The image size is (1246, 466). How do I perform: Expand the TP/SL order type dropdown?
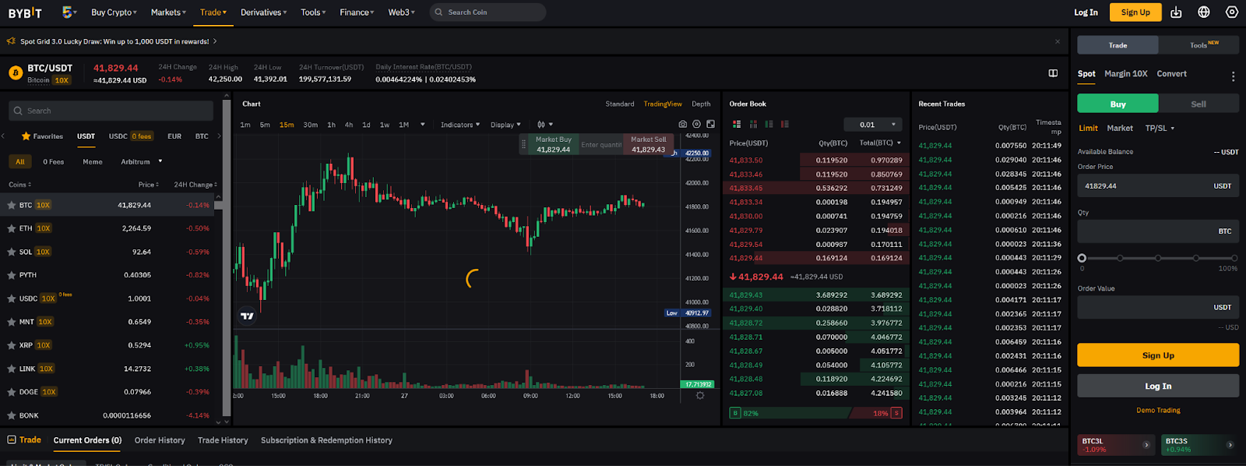point(1160,128)
